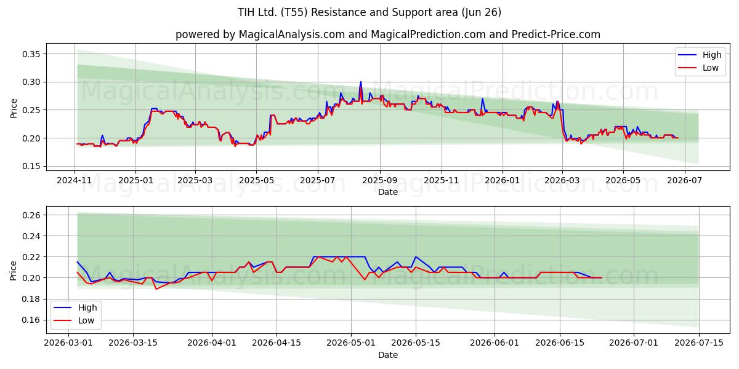Click the top chart x-axis label '2024-11'

tap(75, 181)
